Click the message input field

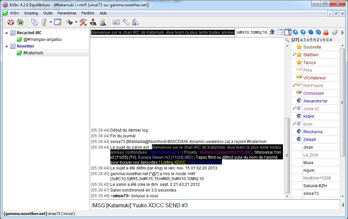215,205
